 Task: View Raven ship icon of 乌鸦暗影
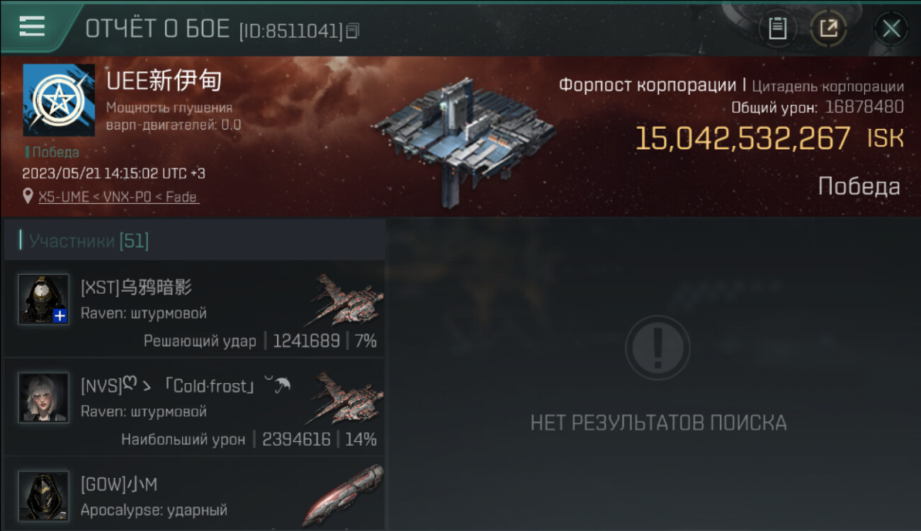pos(346,300)
